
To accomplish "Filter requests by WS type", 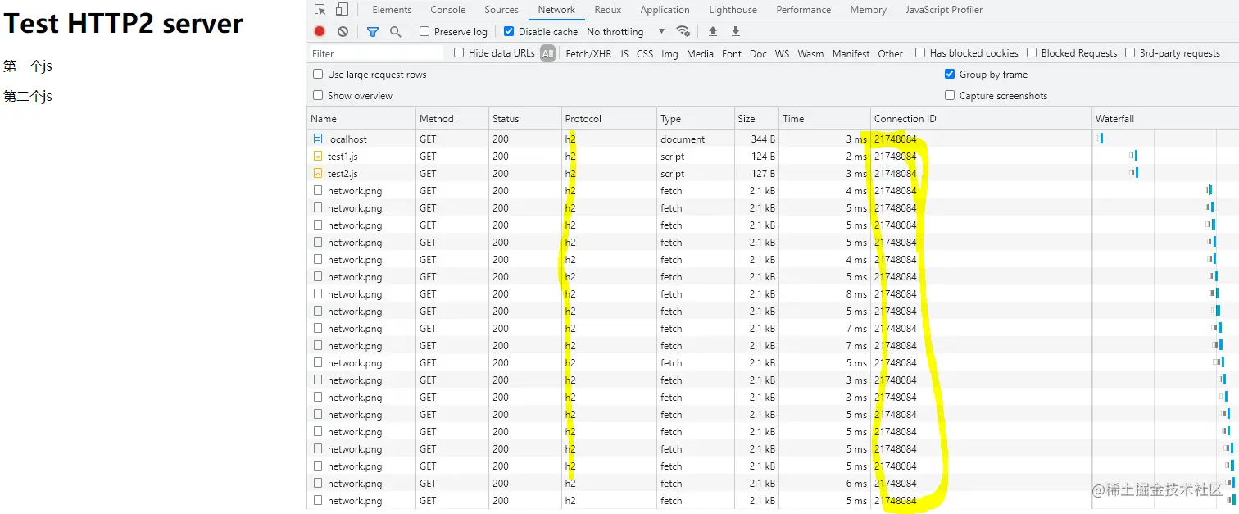I will [783, 53].
